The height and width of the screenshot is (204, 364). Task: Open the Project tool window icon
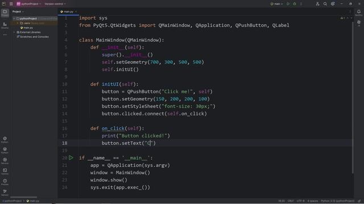click(5, 12)
